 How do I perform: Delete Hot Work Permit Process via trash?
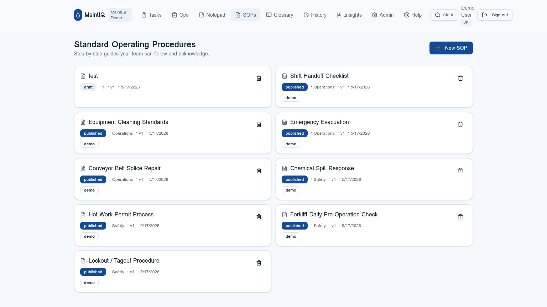259,217
